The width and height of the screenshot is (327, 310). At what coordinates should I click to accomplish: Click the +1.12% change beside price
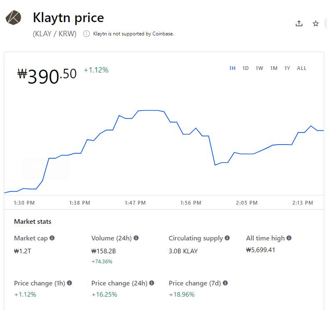pos(96,70)
